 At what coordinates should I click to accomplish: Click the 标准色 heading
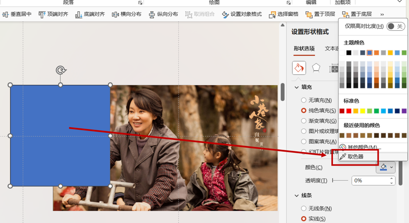click(351, 101)
